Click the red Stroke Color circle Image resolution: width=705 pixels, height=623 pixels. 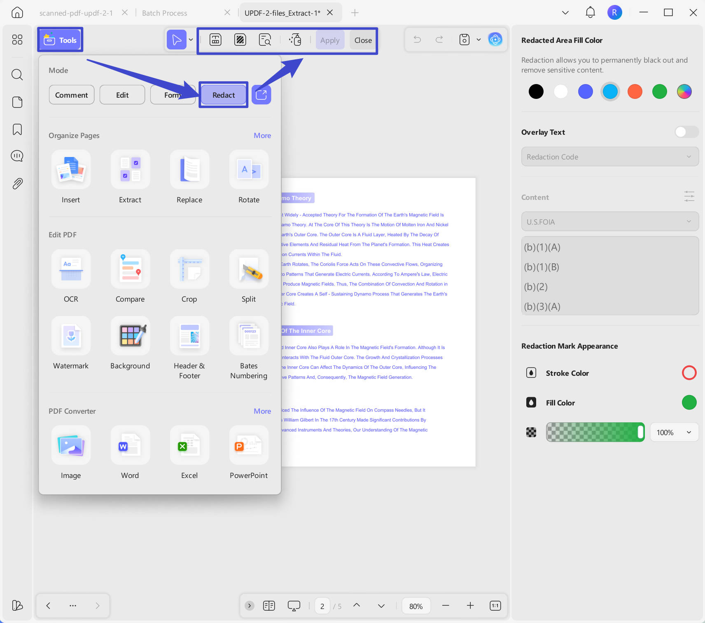tap(689, 373)
